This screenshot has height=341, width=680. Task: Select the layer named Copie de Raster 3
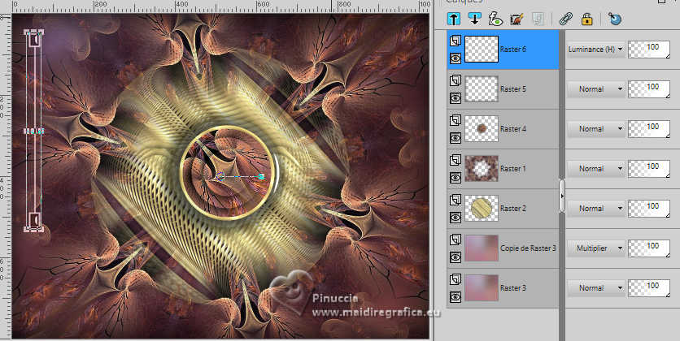(528, 248)
